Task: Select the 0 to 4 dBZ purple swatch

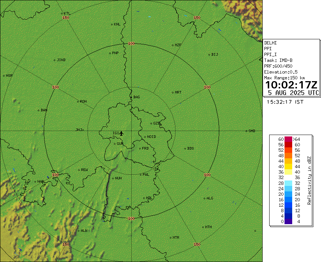Action: (288, 222)
